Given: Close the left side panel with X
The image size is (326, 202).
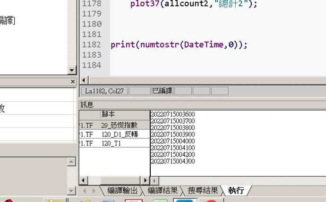Looking at the screenshot, I should click(x=73, y=82).
